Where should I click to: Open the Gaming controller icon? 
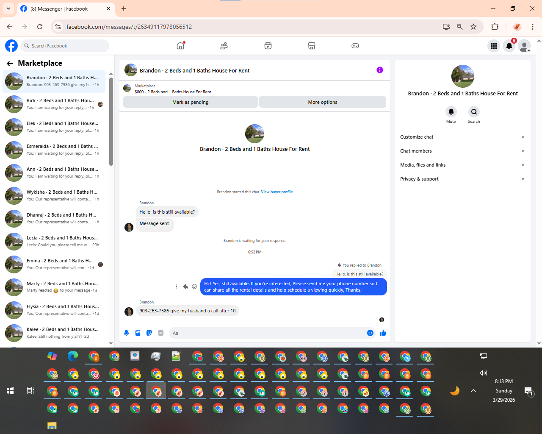coord(355,46)
